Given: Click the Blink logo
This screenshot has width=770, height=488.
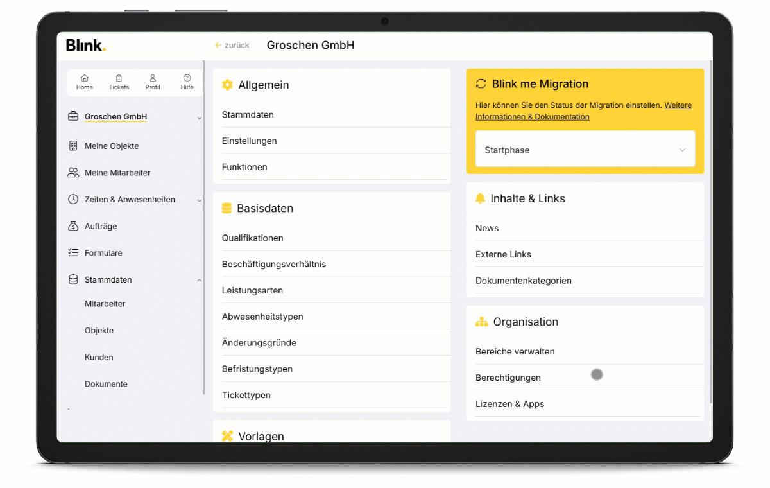Looking at the screenshot, I should tap(85, 46).
